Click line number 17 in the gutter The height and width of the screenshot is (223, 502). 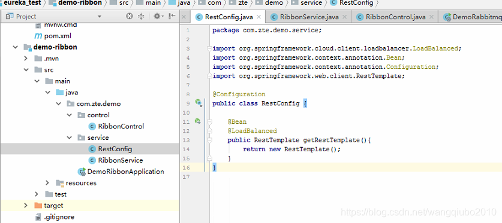pos(186,177)
